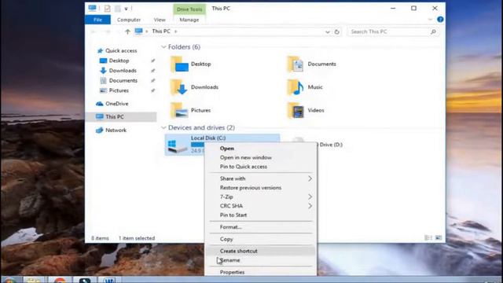Open the Computer ribbon tab
Viewport: 503px width, 283px height.
pos(129,20)
